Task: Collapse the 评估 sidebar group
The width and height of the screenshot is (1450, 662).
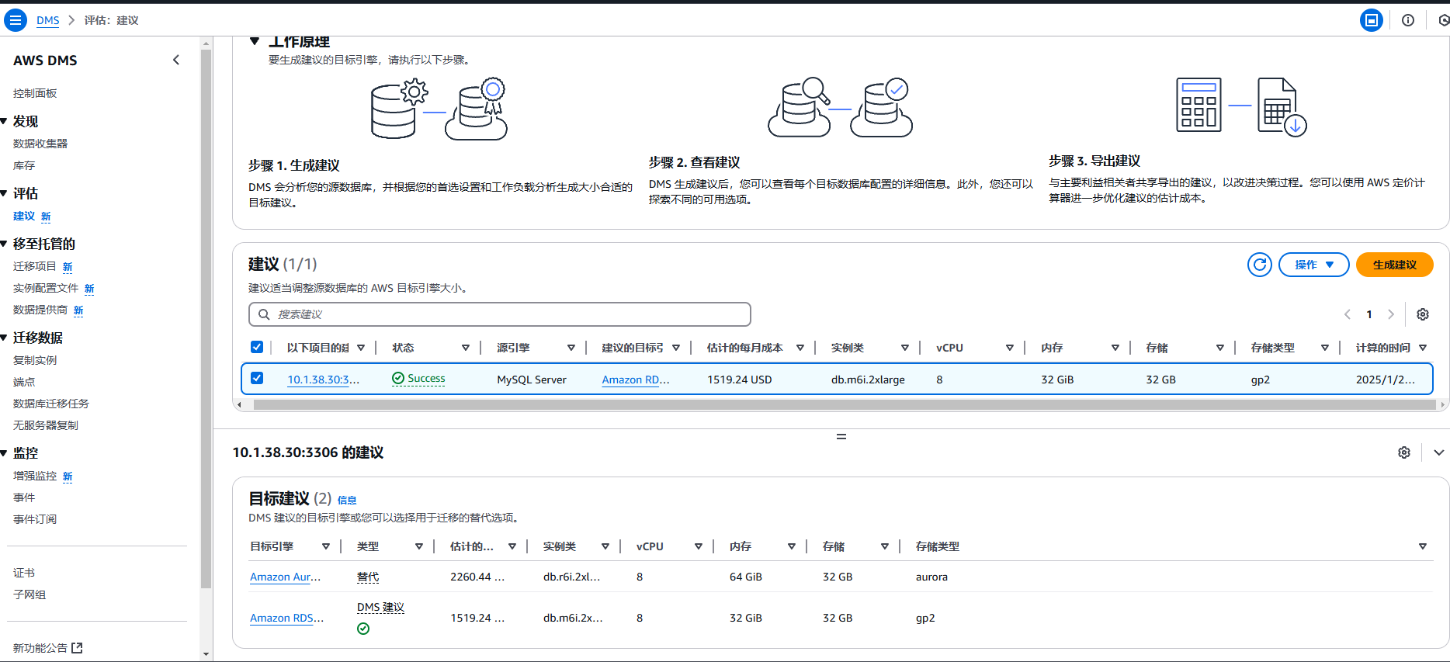Action: click(4, 193)
